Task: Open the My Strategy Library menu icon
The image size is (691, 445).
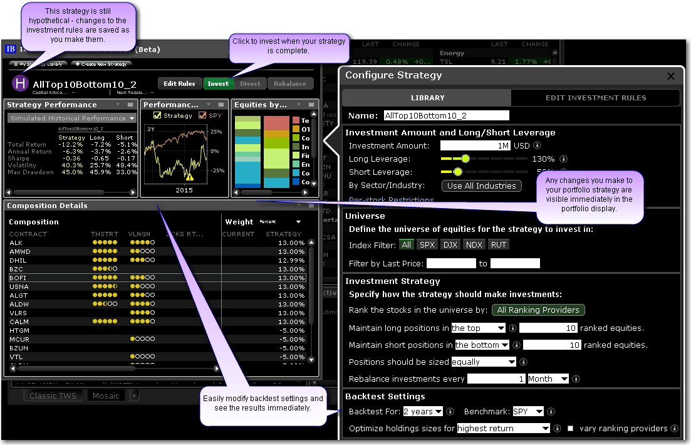Action: point(16,64)
